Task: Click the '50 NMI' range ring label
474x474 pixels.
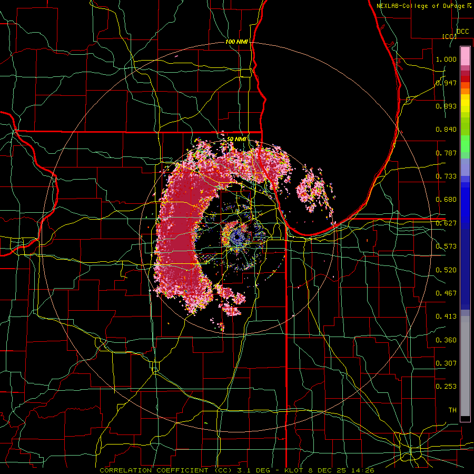Action: point(236,139)
